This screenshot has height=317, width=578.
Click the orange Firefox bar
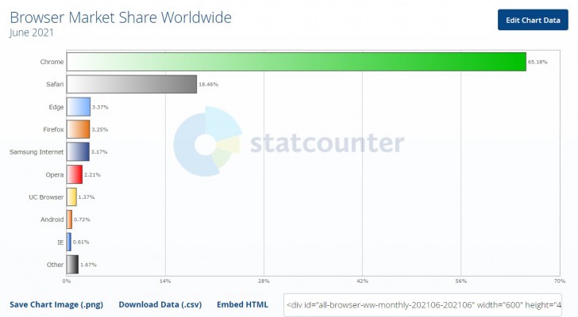point(78,129)
